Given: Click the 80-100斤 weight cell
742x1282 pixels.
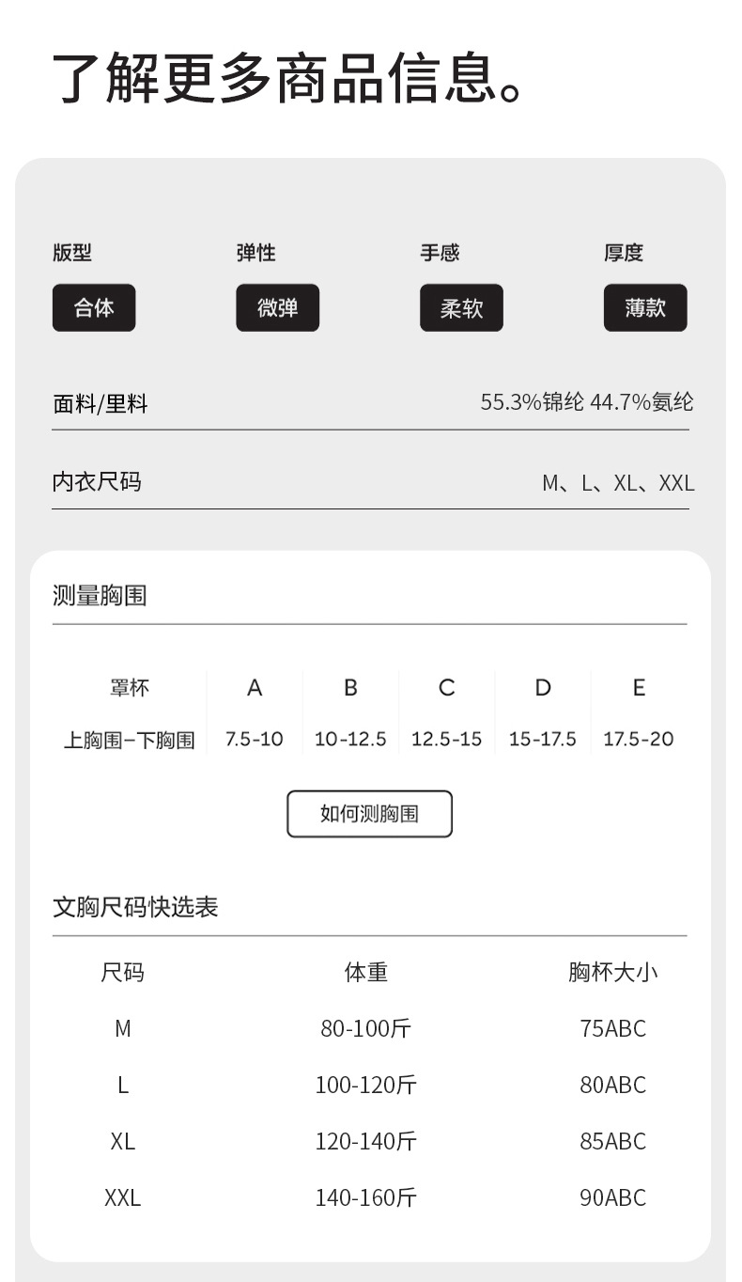Looking at the screenshot, I should pyautogui.click(x=366, y=1028).
